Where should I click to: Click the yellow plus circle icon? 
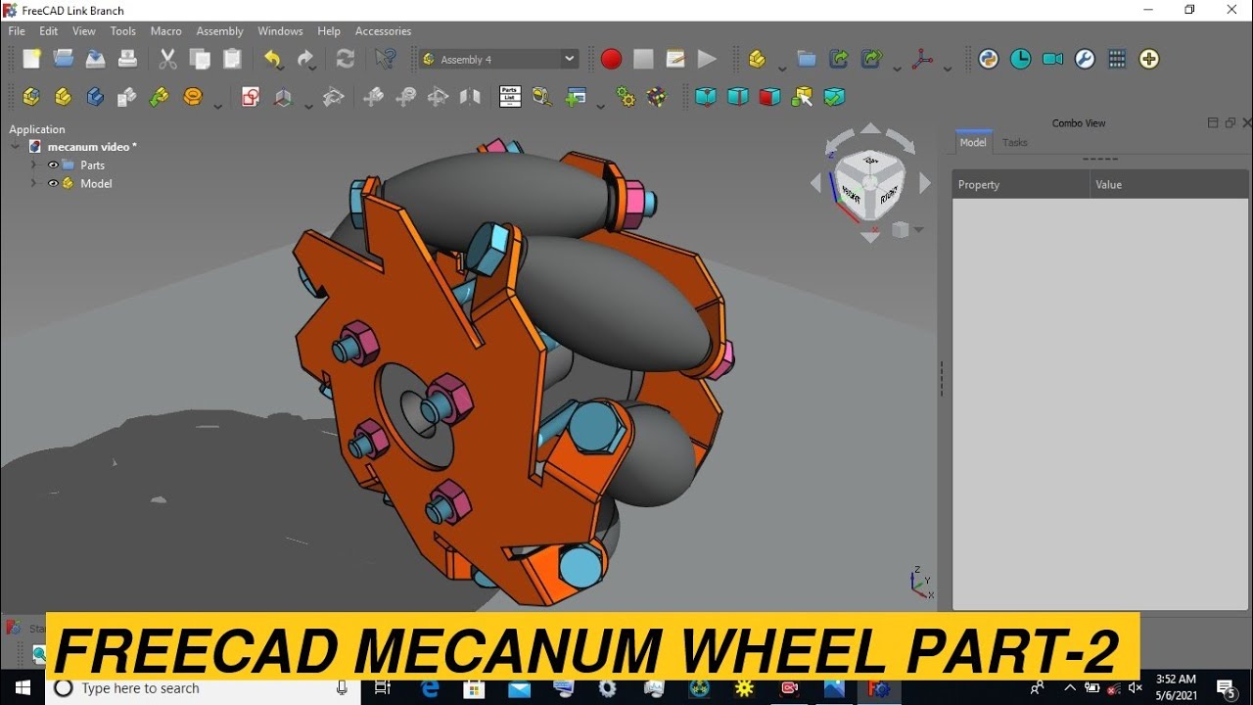click(1149, 59)
